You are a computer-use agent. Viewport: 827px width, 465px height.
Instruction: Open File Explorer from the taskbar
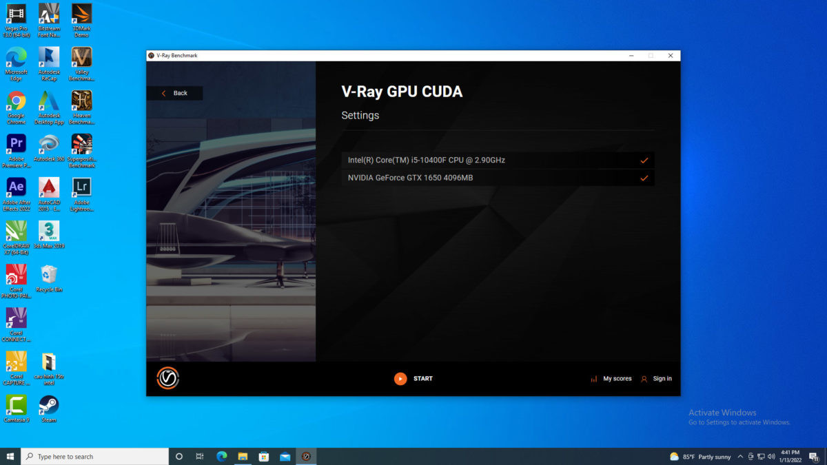click(x=243, y=456)
